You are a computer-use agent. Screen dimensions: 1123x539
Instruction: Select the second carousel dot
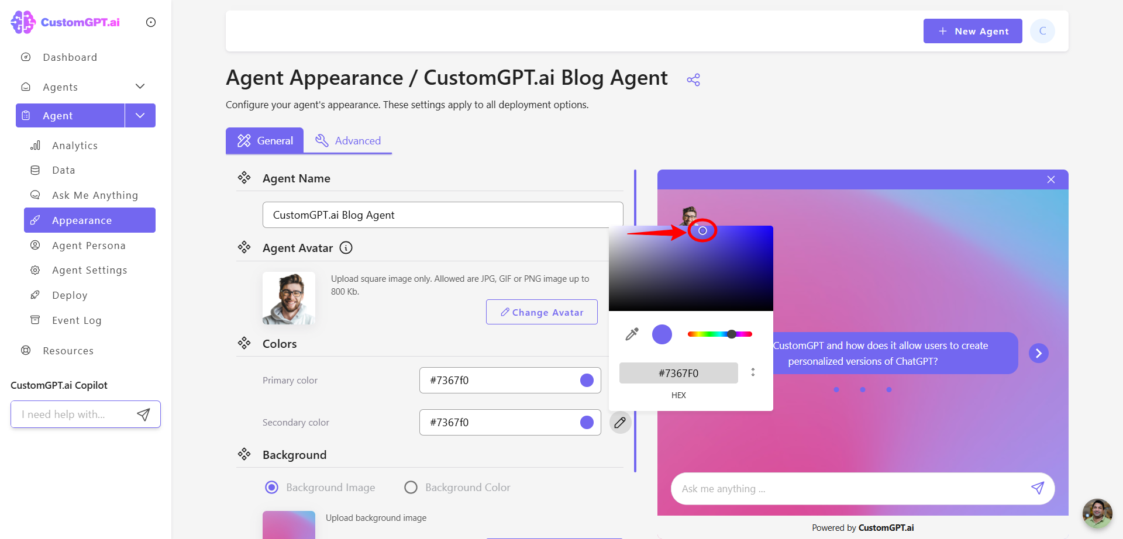[863, 389]
